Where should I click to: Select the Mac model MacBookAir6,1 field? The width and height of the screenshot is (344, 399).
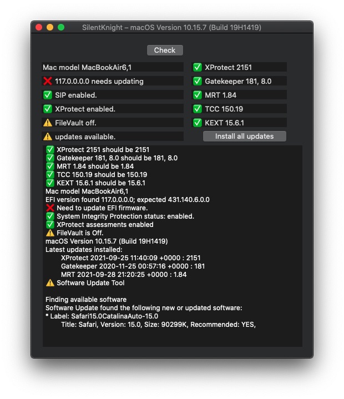pos(113,68)
